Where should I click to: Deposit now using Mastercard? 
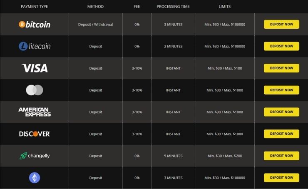click(x=281, y=90)
